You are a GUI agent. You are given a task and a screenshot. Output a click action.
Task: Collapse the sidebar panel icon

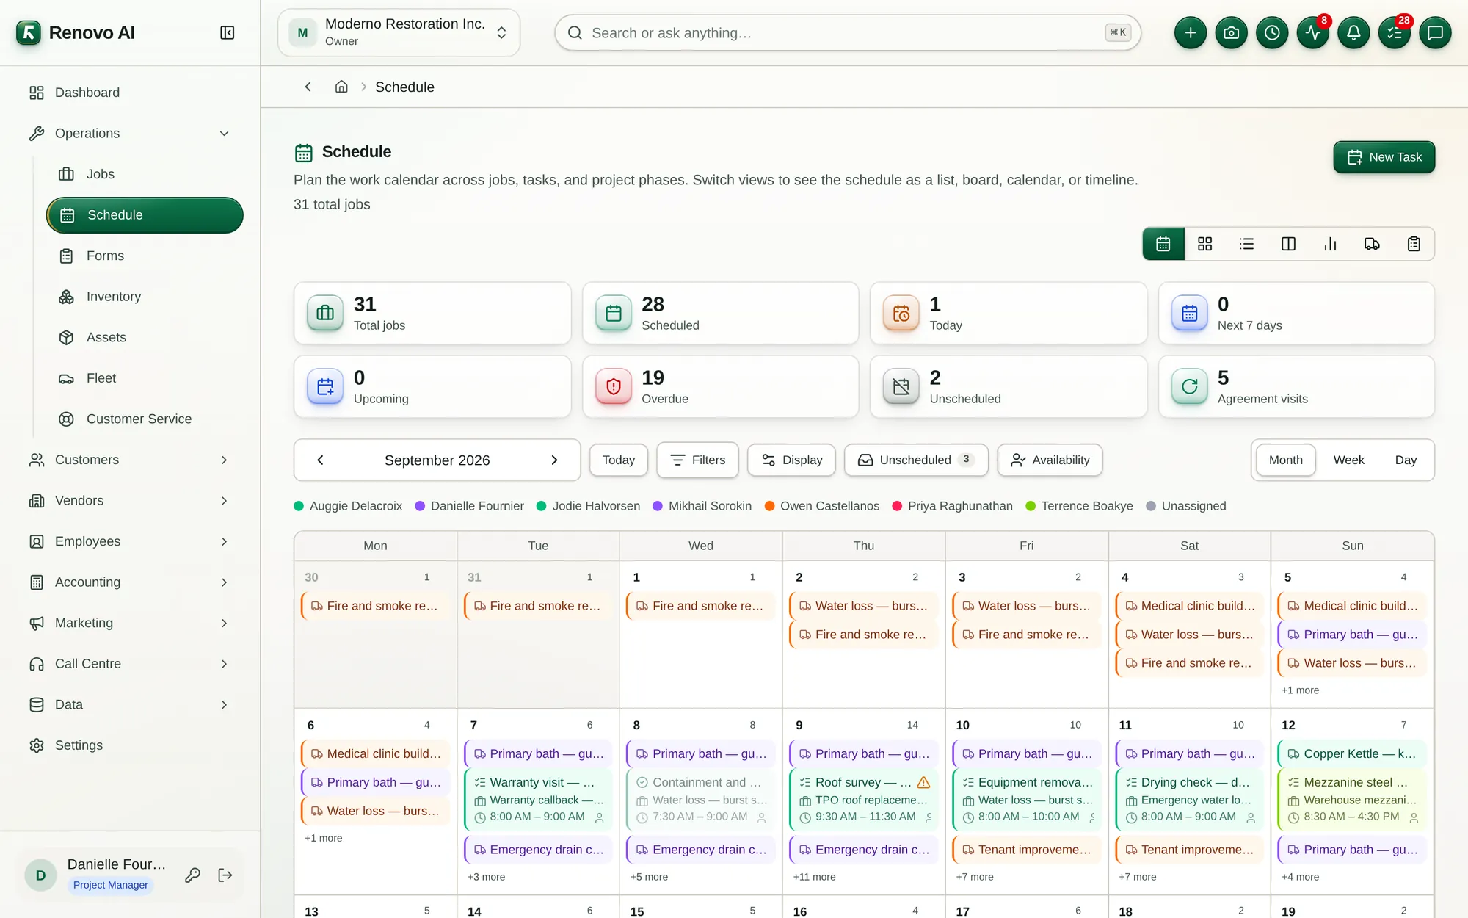pos(227,32)
